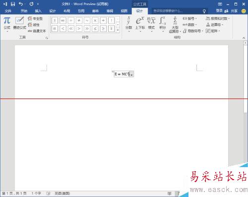Open the 邮件 (Mailings) tab
This screenshot has width=248, height=197.
tap(95, 11)
